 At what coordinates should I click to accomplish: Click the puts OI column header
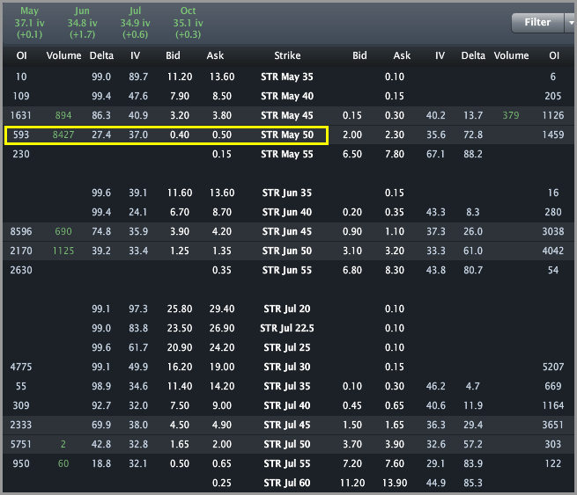point(554,55)
